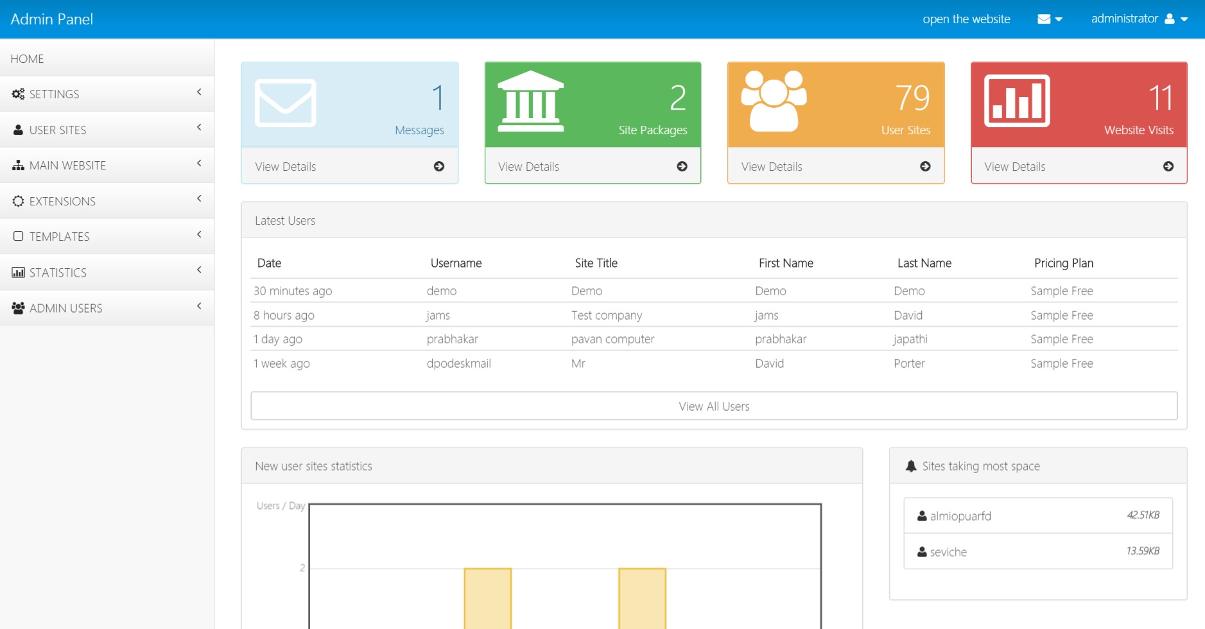Open the EXTENSIONS sidebar item
1205x629 pixels.
107,201
